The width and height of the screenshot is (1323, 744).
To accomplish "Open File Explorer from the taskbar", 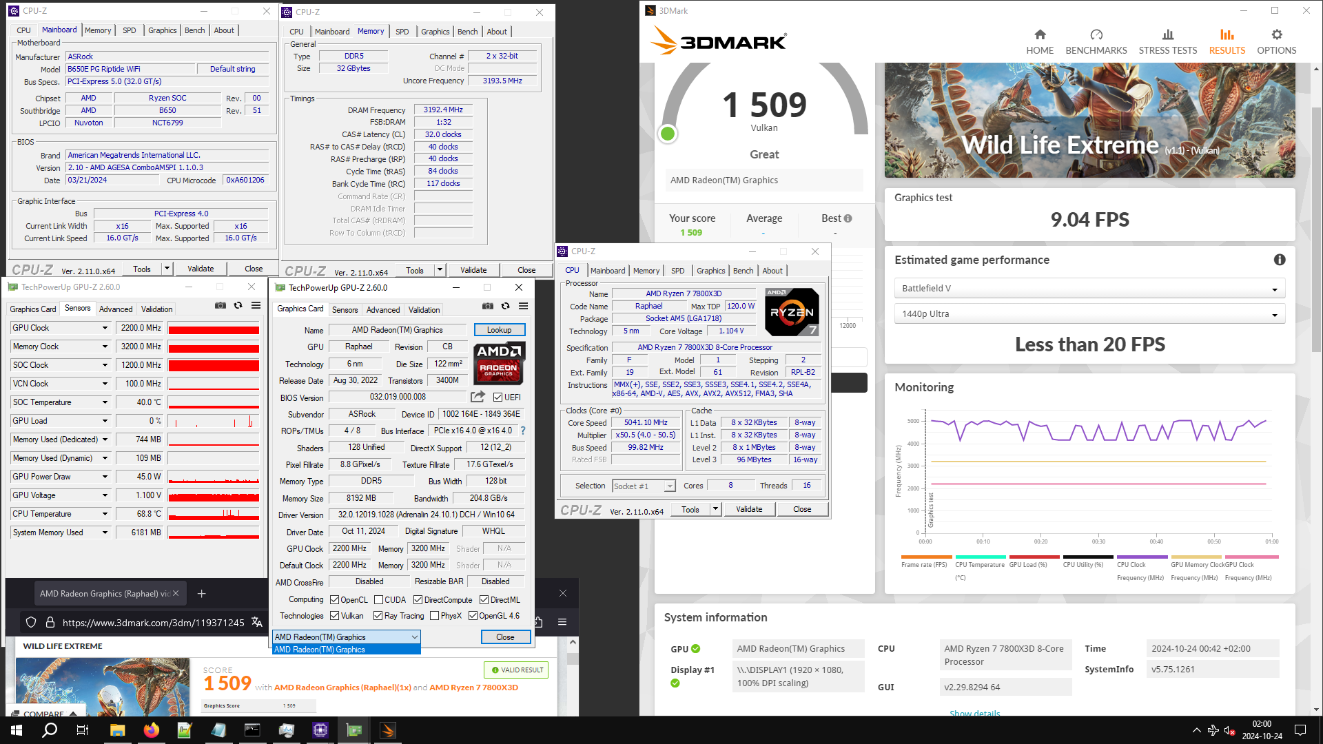I will [x=117, y=730].
